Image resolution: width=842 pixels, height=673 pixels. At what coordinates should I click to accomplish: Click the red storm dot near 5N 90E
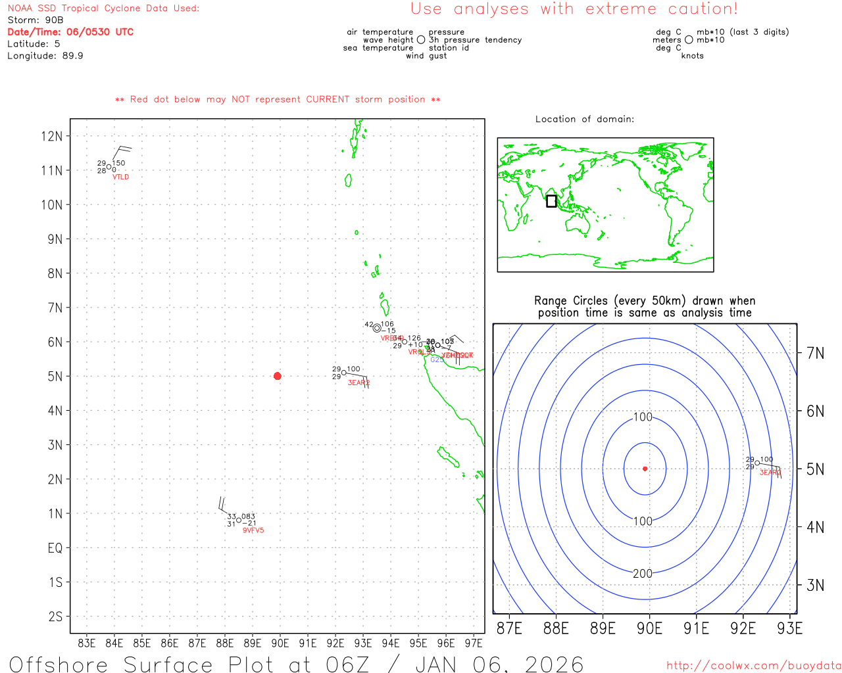[x=277, y=376]
